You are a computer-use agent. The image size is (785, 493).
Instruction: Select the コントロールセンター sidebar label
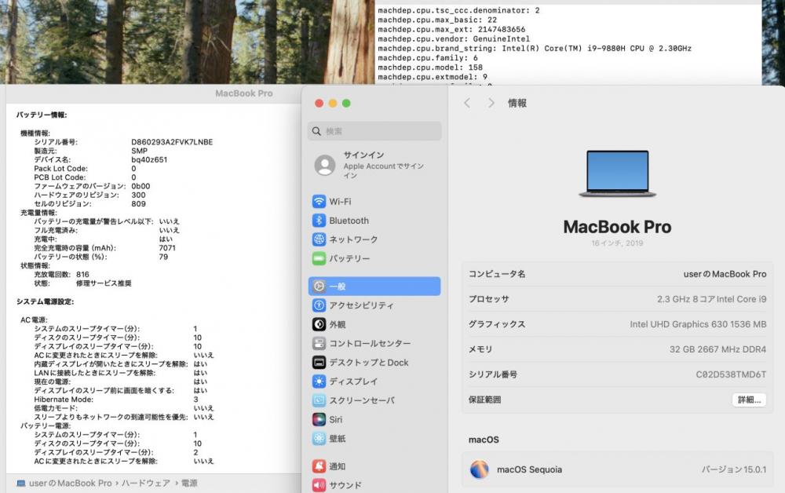[x=370, y=343]
